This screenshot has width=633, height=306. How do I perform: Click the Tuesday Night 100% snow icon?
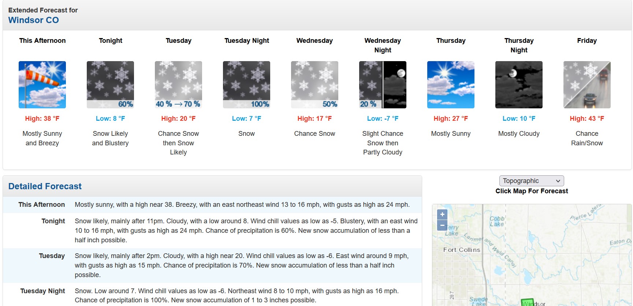(246, 85)
